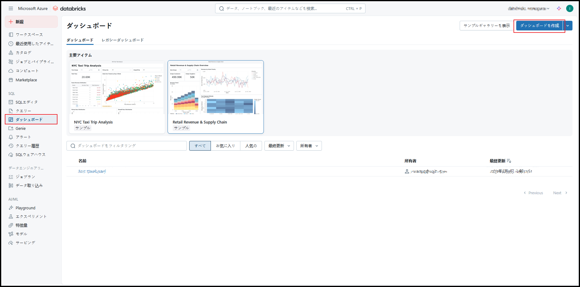The width and height of the screenshot is (580, 287).
Task: Click the 新規 button
Action: pyautogui.click(x=31, y=22)
